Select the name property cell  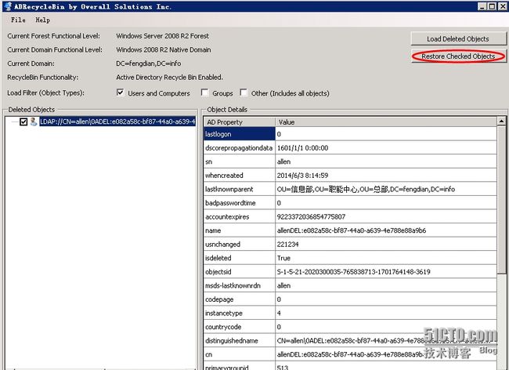click(x=240, y=230)
